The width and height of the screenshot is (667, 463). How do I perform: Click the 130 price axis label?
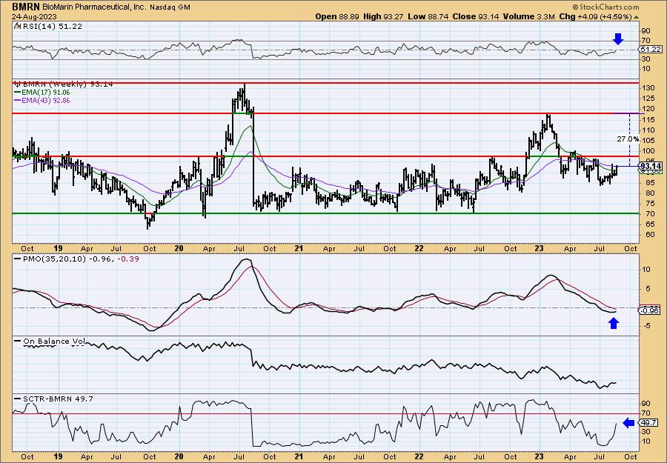coord(648,88)
